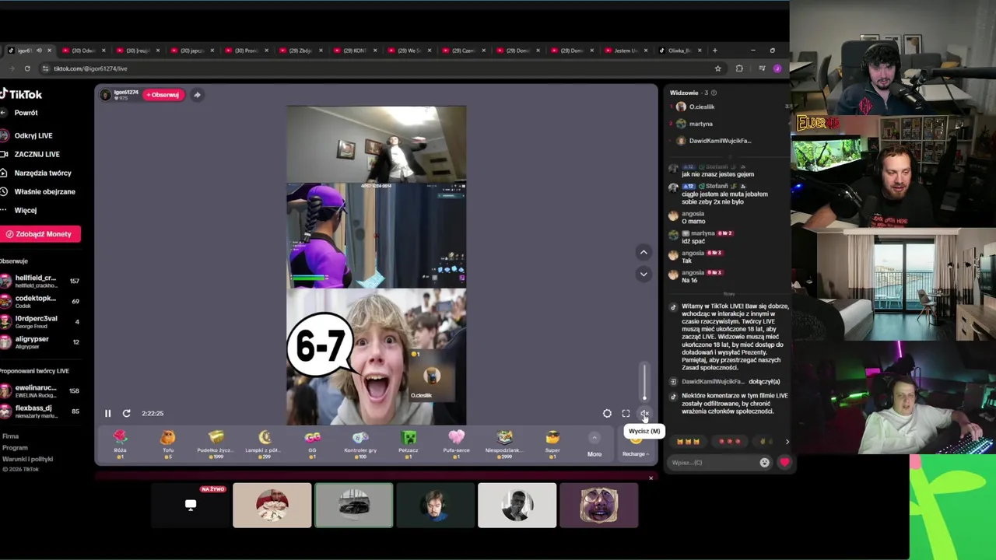Viewport: 996px width, 560px height.
Task: Mute stream with Wycisz speaker icon
Action: pos(644,414)
